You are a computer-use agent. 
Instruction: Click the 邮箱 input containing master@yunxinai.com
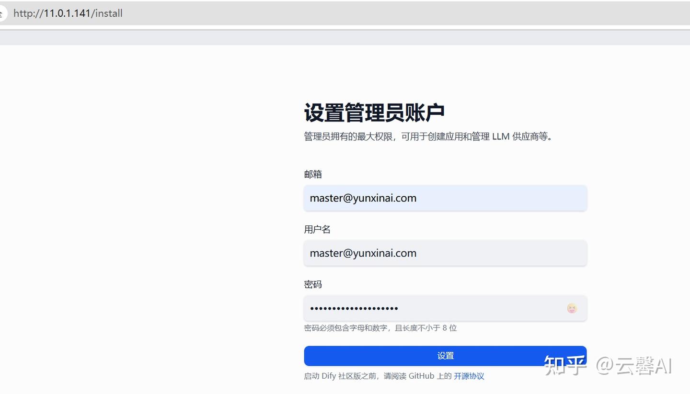pos(445,198)
